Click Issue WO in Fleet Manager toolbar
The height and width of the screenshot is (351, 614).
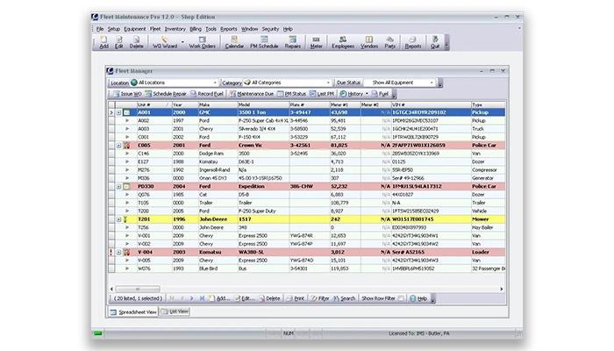[x=128, y=94]
